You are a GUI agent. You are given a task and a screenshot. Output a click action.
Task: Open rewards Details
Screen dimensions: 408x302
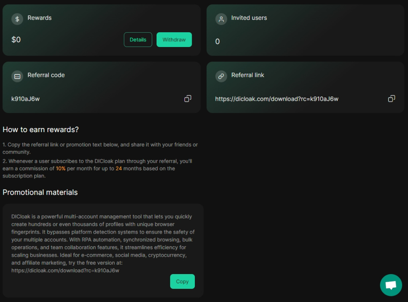pyautogui.click(x=138, y=39)
